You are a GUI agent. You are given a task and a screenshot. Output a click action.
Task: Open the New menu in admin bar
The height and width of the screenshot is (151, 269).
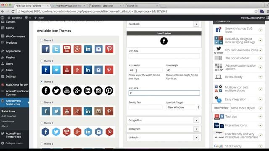click(39, 18)
